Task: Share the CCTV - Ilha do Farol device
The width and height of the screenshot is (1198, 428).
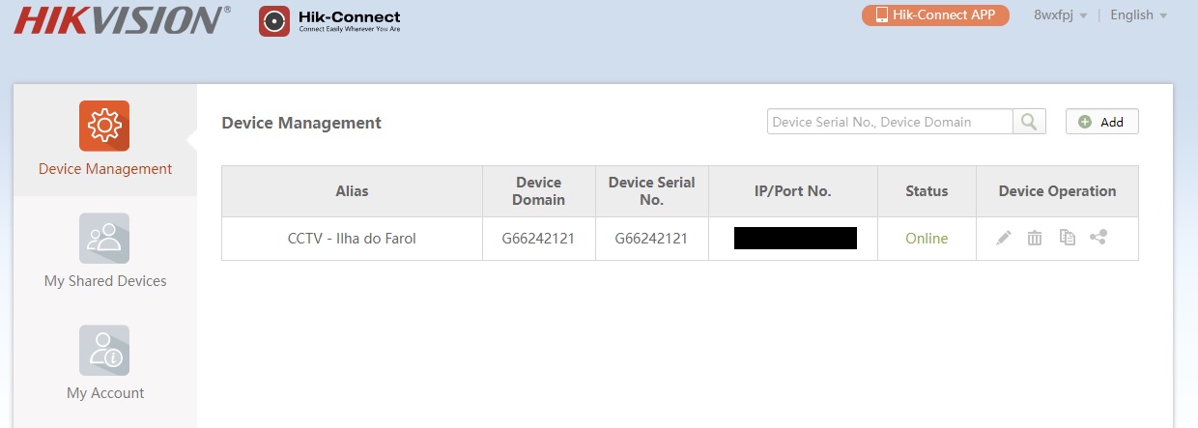Action: point(1098,238)
